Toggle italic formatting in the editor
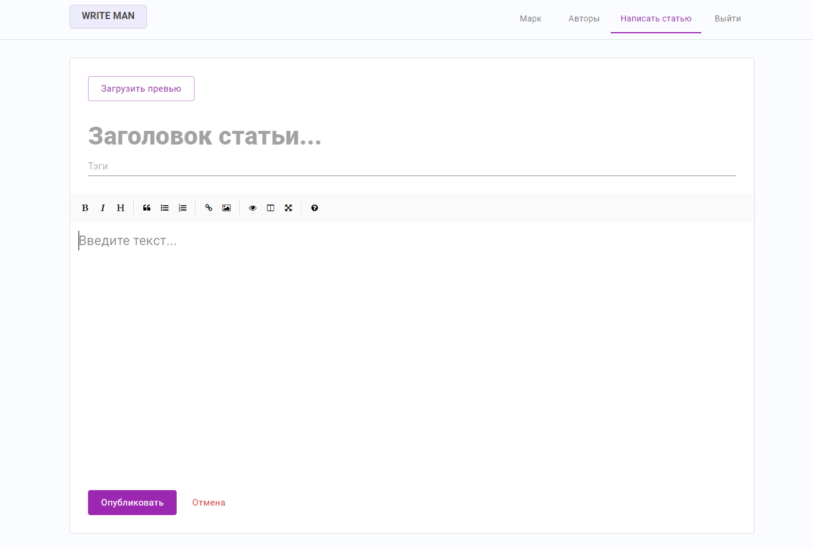Screen dimensions: 813x549 (102, 208)
